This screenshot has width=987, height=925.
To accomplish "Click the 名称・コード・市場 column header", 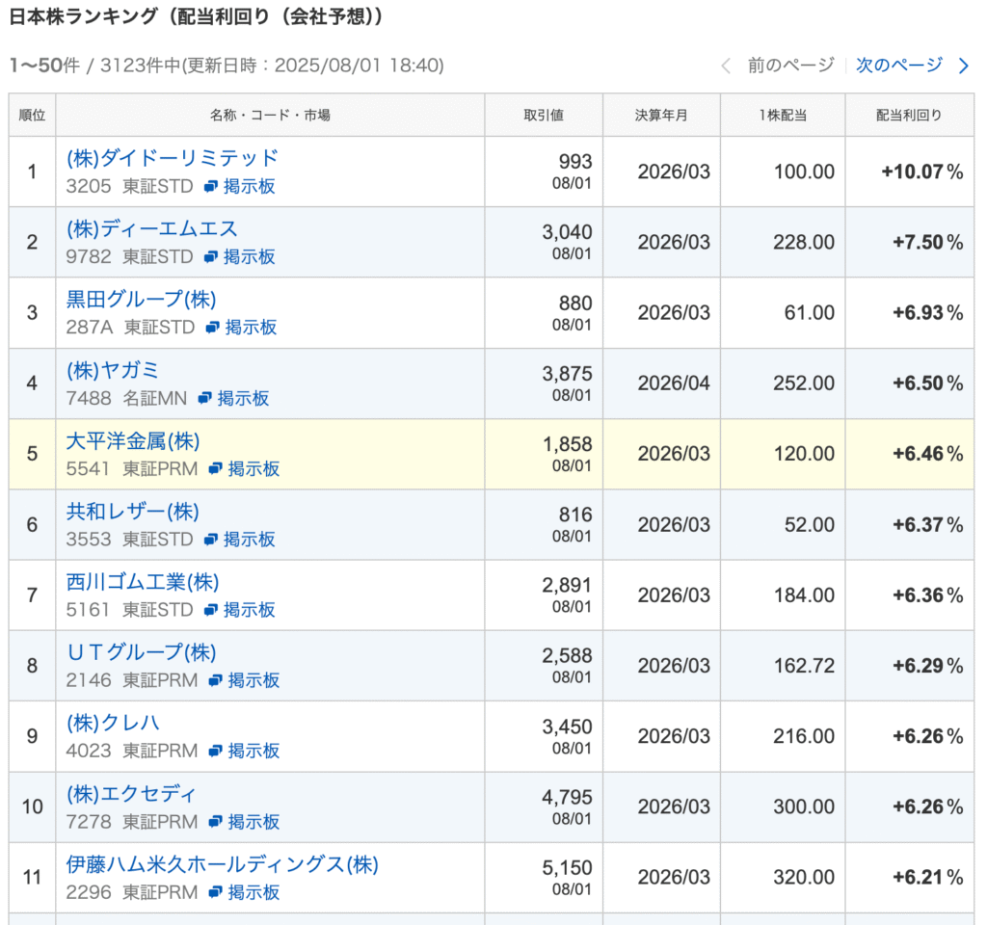I will [x=270, y=116].
